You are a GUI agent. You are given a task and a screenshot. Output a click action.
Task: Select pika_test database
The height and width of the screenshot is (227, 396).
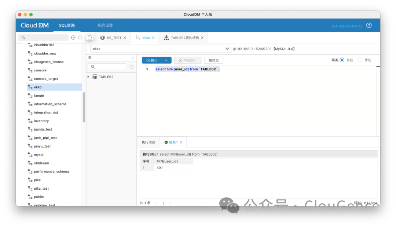(x=41, y=189)
